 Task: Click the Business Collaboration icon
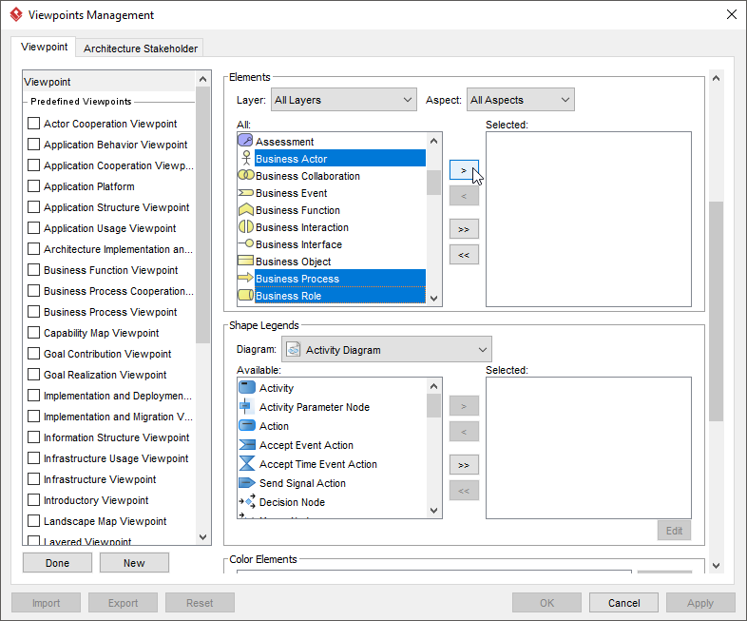point(246,175)
